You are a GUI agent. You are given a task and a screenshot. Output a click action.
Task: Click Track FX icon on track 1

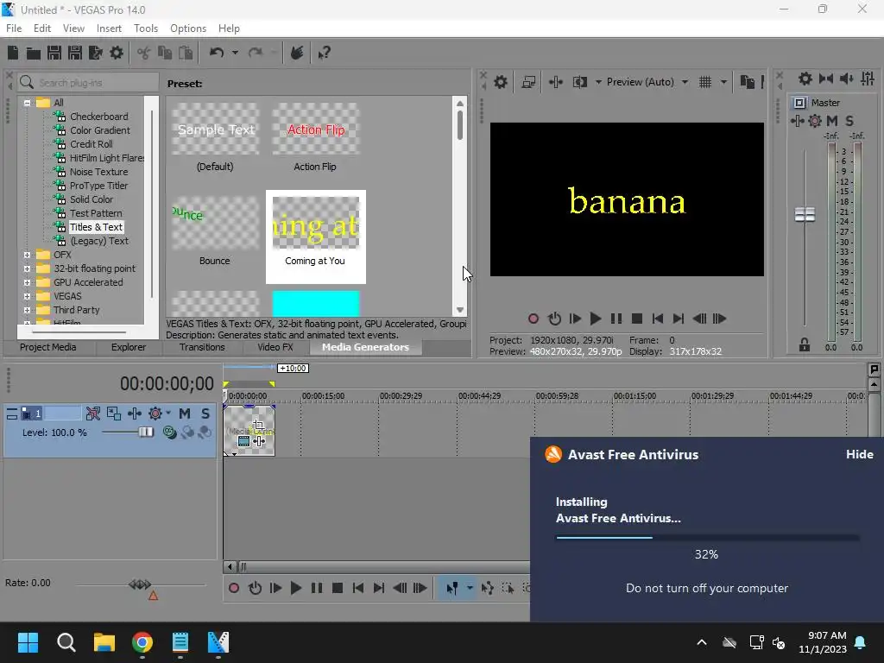[x=134, y=414]
